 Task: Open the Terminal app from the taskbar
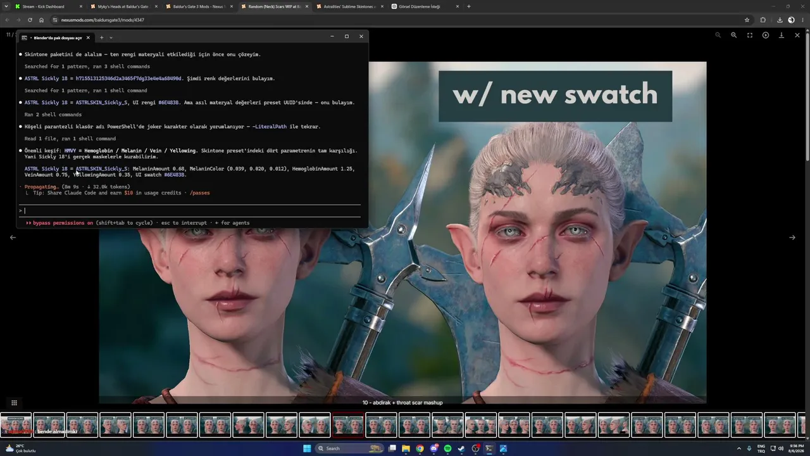(489, 448)
